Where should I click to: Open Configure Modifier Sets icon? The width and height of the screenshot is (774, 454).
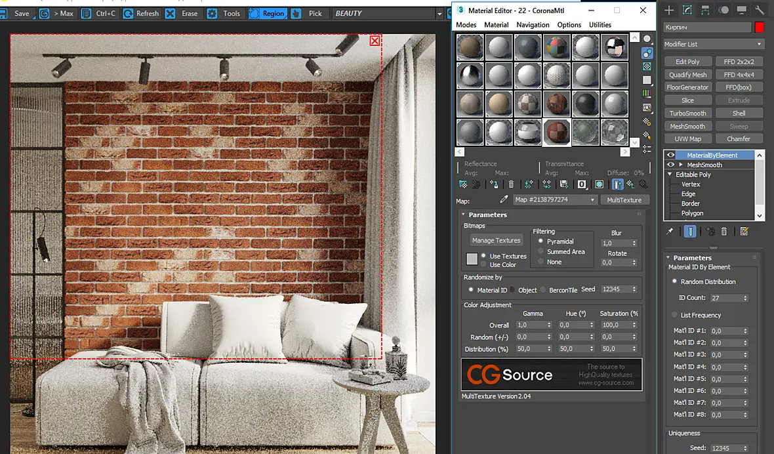click(744, 231)
